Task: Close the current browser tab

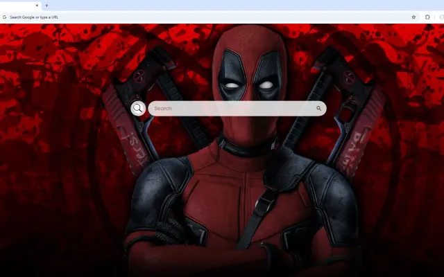Action: point(37,6)
